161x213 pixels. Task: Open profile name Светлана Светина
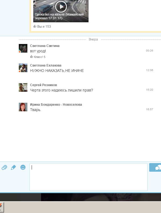click(45, 46)
